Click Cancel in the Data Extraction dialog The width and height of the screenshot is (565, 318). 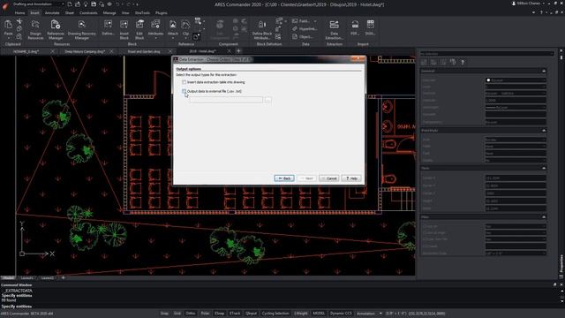[329, 178]
